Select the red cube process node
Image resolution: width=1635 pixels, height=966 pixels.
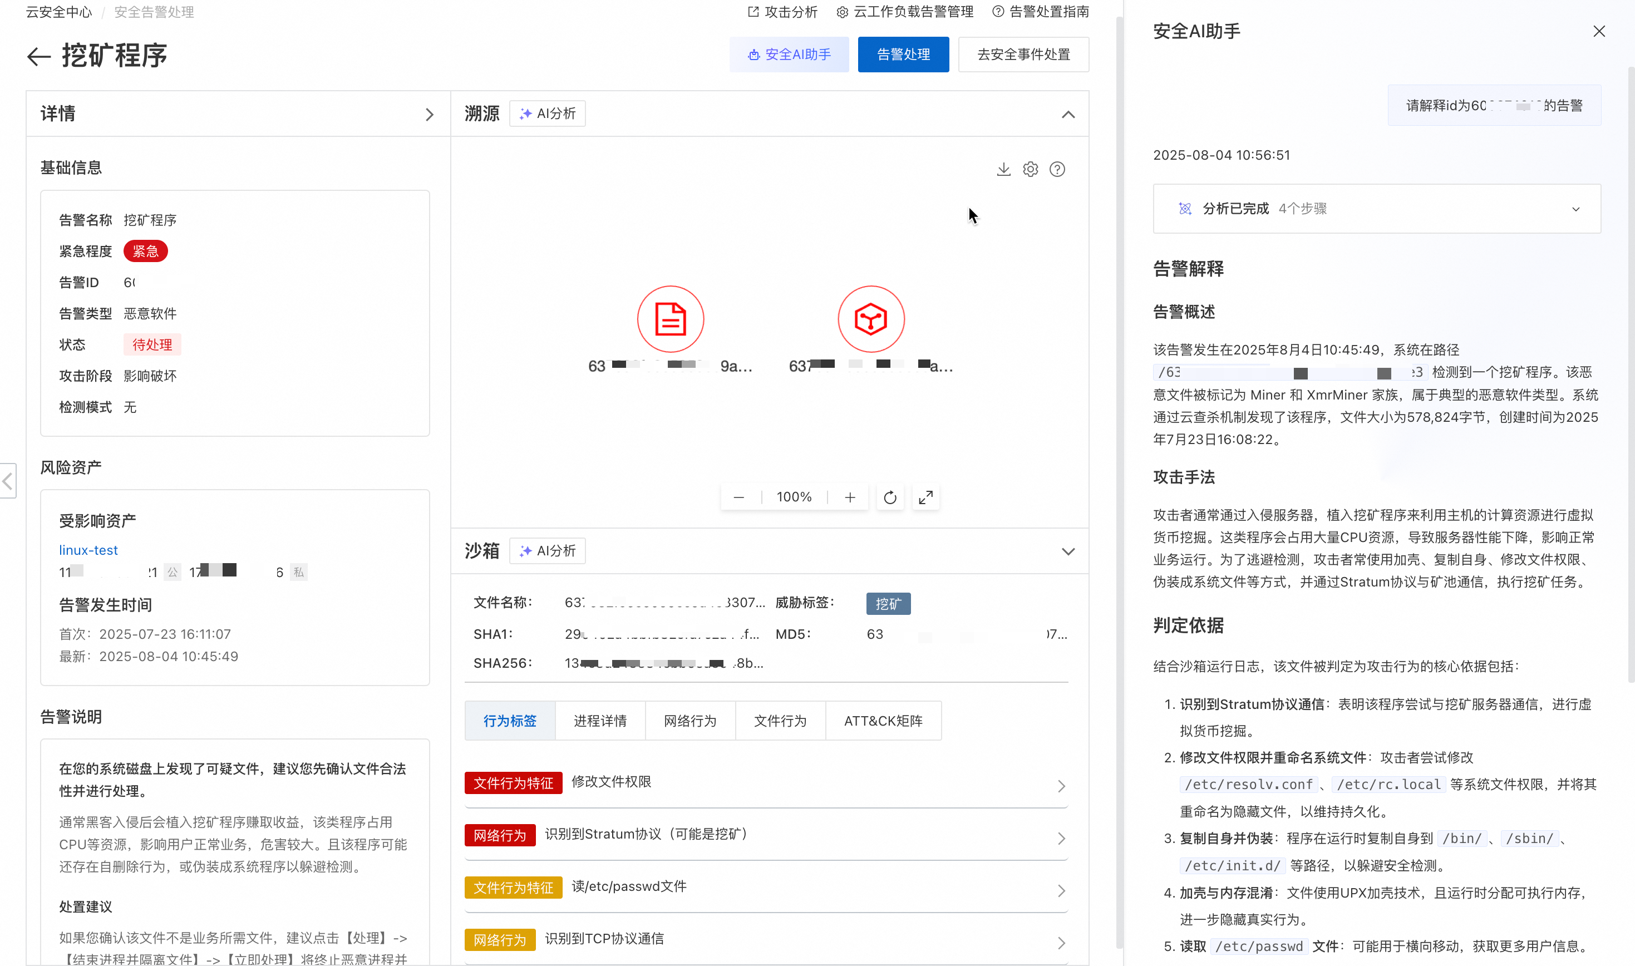pyautogui.click(x=870, y=319)
